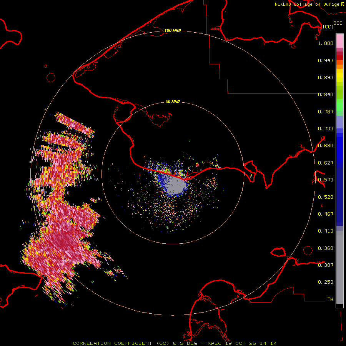Click the TH threshold label
Viewport: 346px width, 346px height.
330,299
